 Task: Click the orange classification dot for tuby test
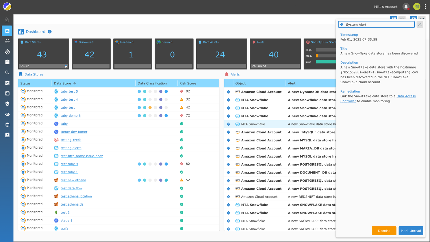point(150,108)
